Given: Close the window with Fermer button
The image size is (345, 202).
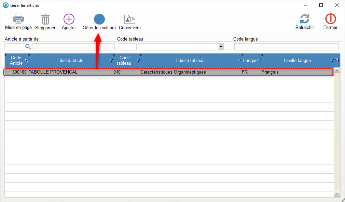Looking at the screenshot, I should point(330,19).
